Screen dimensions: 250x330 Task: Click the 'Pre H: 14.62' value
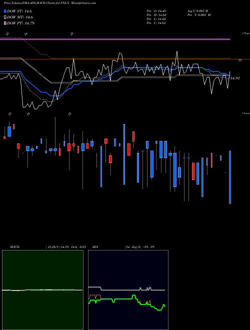[x=156, y=15]
